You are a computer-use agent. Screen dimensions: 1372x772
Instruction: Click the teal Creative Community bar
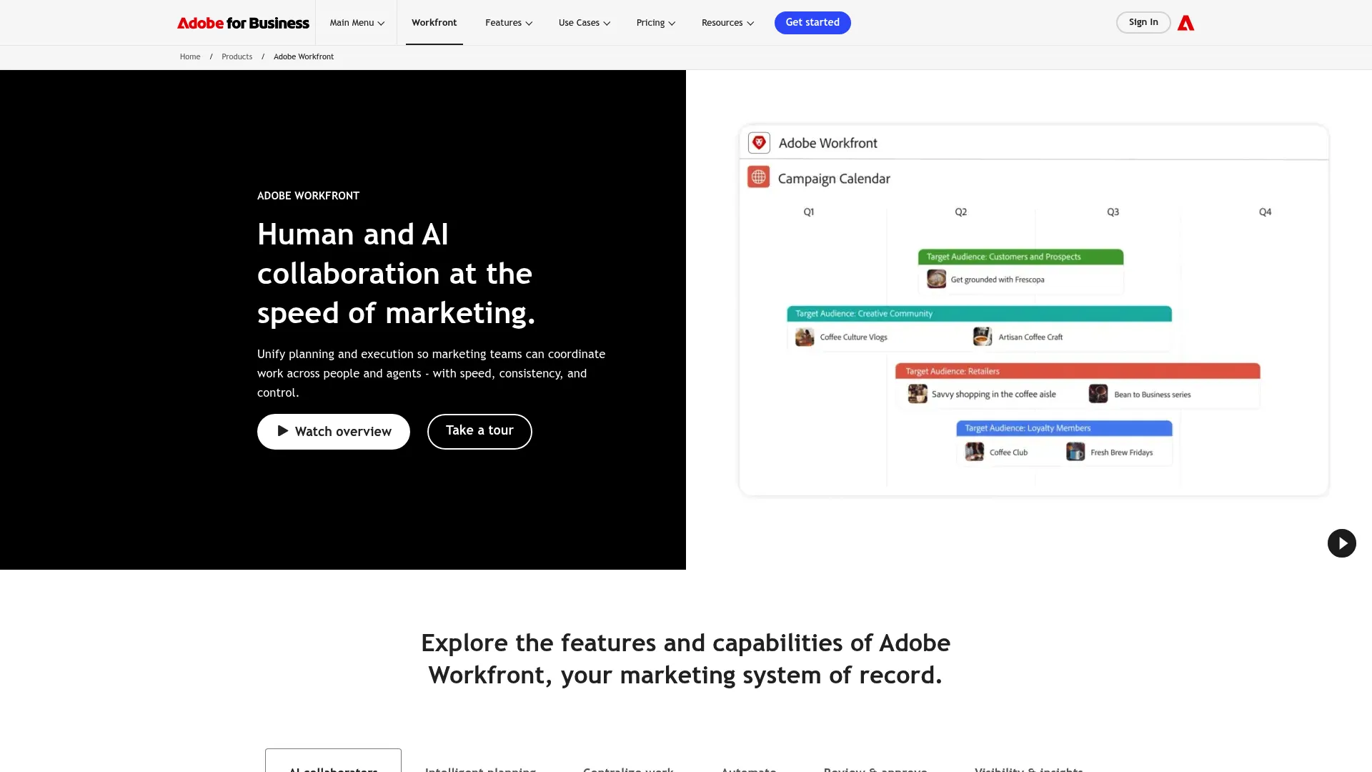[x=979, y=314]
